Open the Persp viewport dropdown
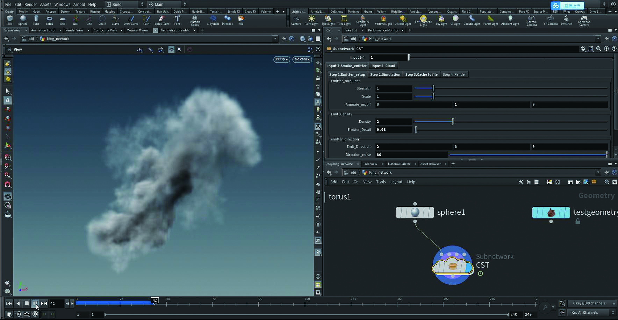618x320 pixels. (x=281, y=59)
